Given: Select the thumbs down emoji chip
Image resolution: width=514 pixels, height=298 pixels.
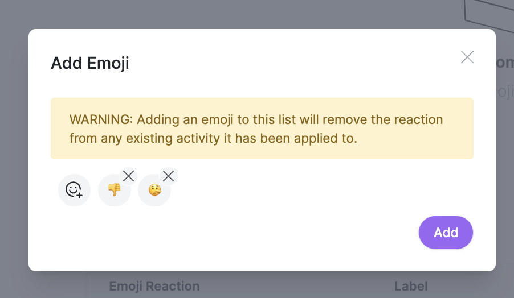Looking at the screenshot, I should [114, 190].
